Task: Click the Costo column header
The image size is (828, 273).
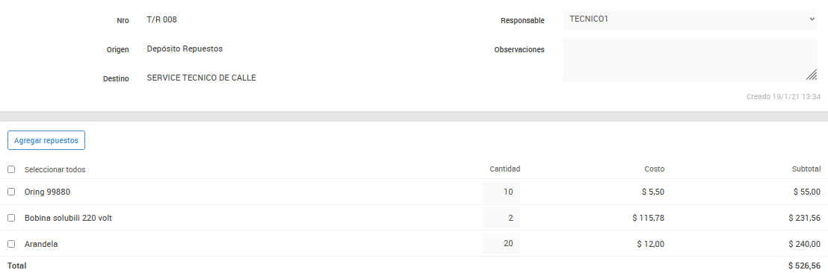Action: (655, 169)
